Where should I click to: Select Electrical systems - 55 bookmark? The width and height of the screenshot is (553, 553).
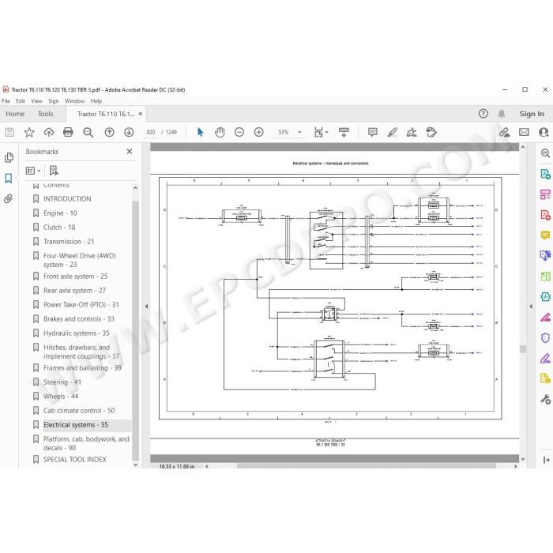click(76, 425)
